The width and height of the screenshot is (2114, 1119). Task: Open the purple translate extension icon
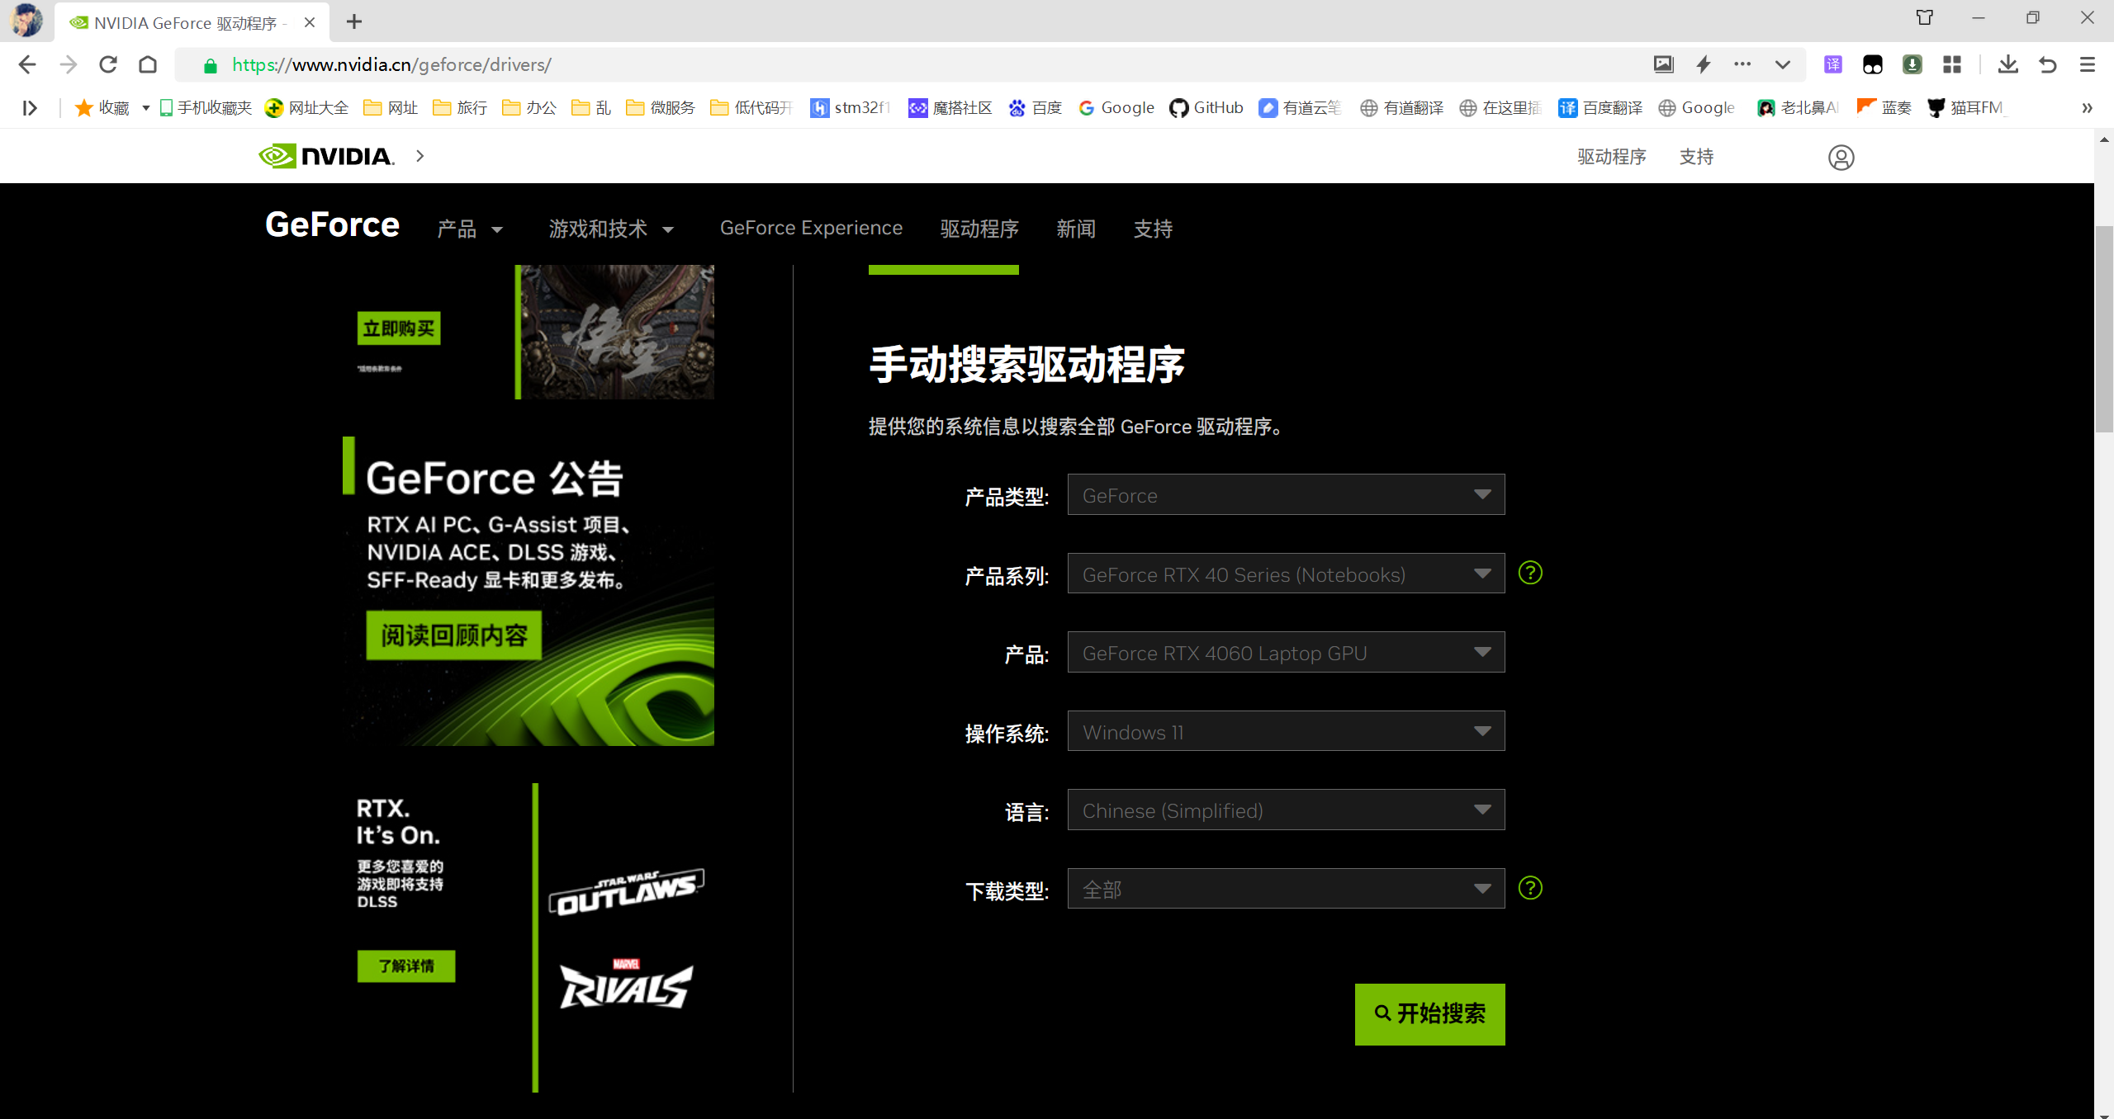click(1832, 64)
